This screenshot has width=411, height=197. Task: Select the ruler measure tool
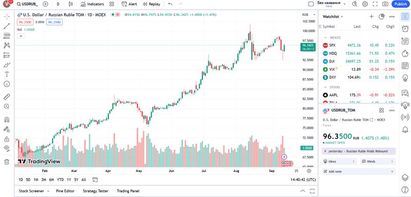[x=7, y=97]
